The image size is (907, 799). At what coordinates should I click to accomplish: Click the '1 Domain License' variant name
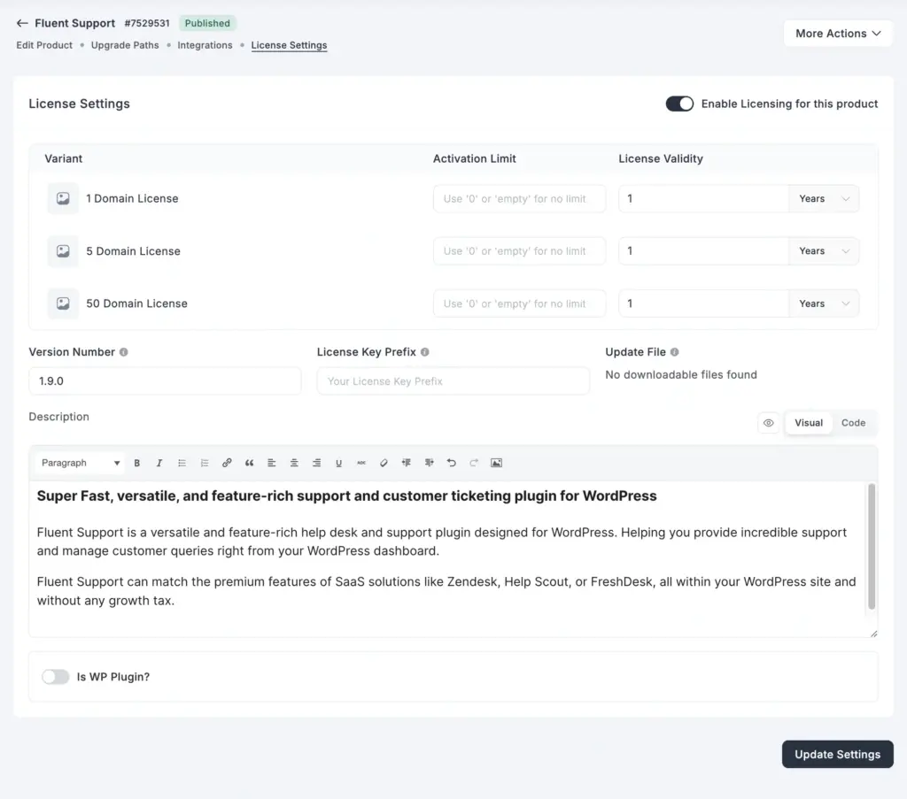click(133, 199)
